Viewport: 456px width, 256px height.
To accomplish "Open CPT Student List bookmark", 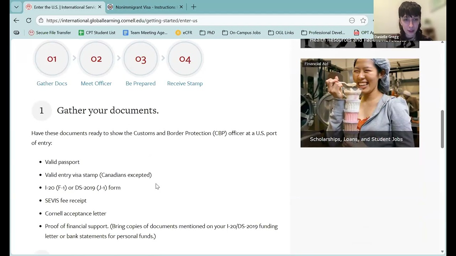I will (97, 33).
